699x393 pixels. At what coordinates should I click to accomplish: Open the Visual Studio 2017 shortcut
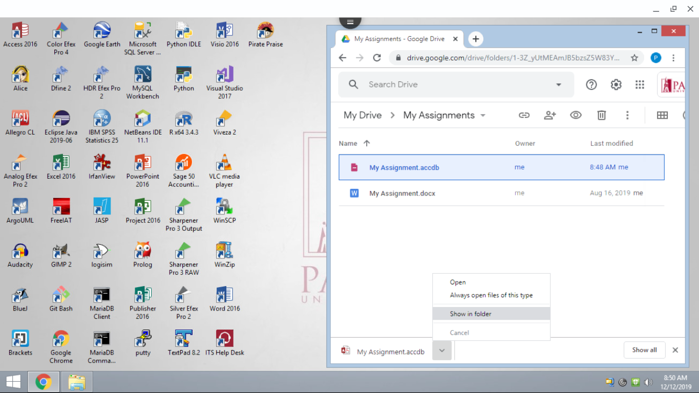(x=224, y=82)
